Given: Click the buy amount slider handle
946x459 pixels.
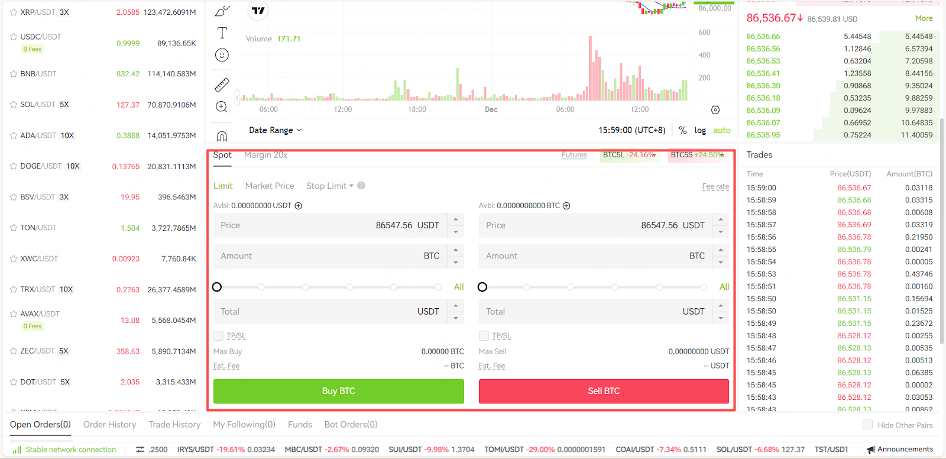Looking at the screenshot, I should pos(217,287).
